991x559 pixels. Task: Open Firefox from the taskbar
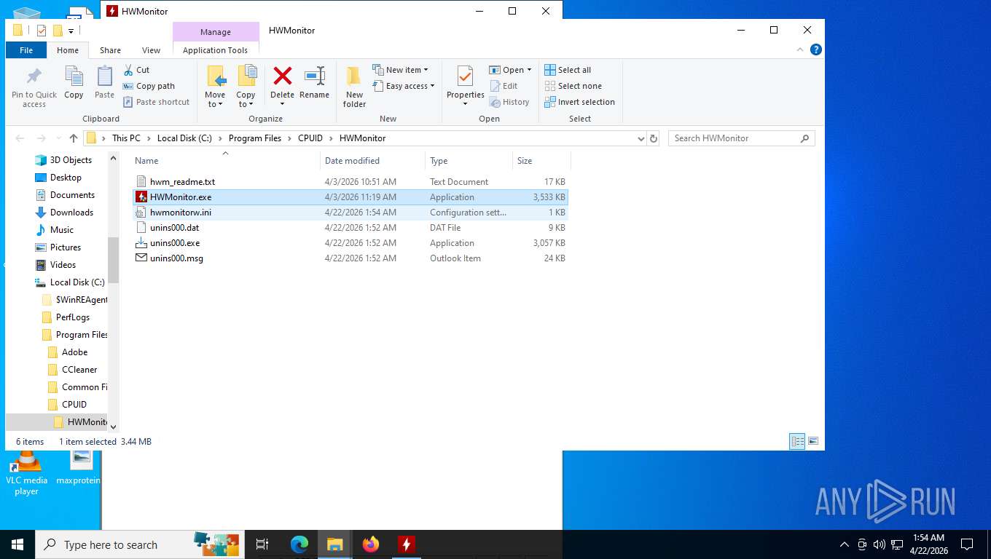point(371,544)
